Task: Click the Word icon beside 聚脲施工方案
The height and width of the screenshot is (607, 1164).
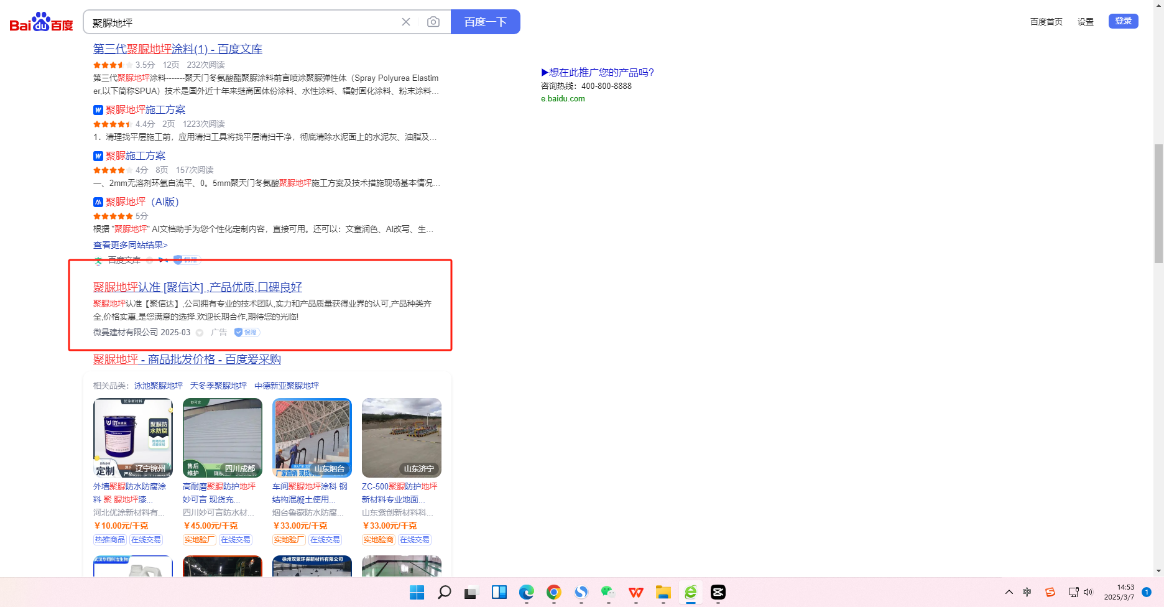Action: (98, 156)
